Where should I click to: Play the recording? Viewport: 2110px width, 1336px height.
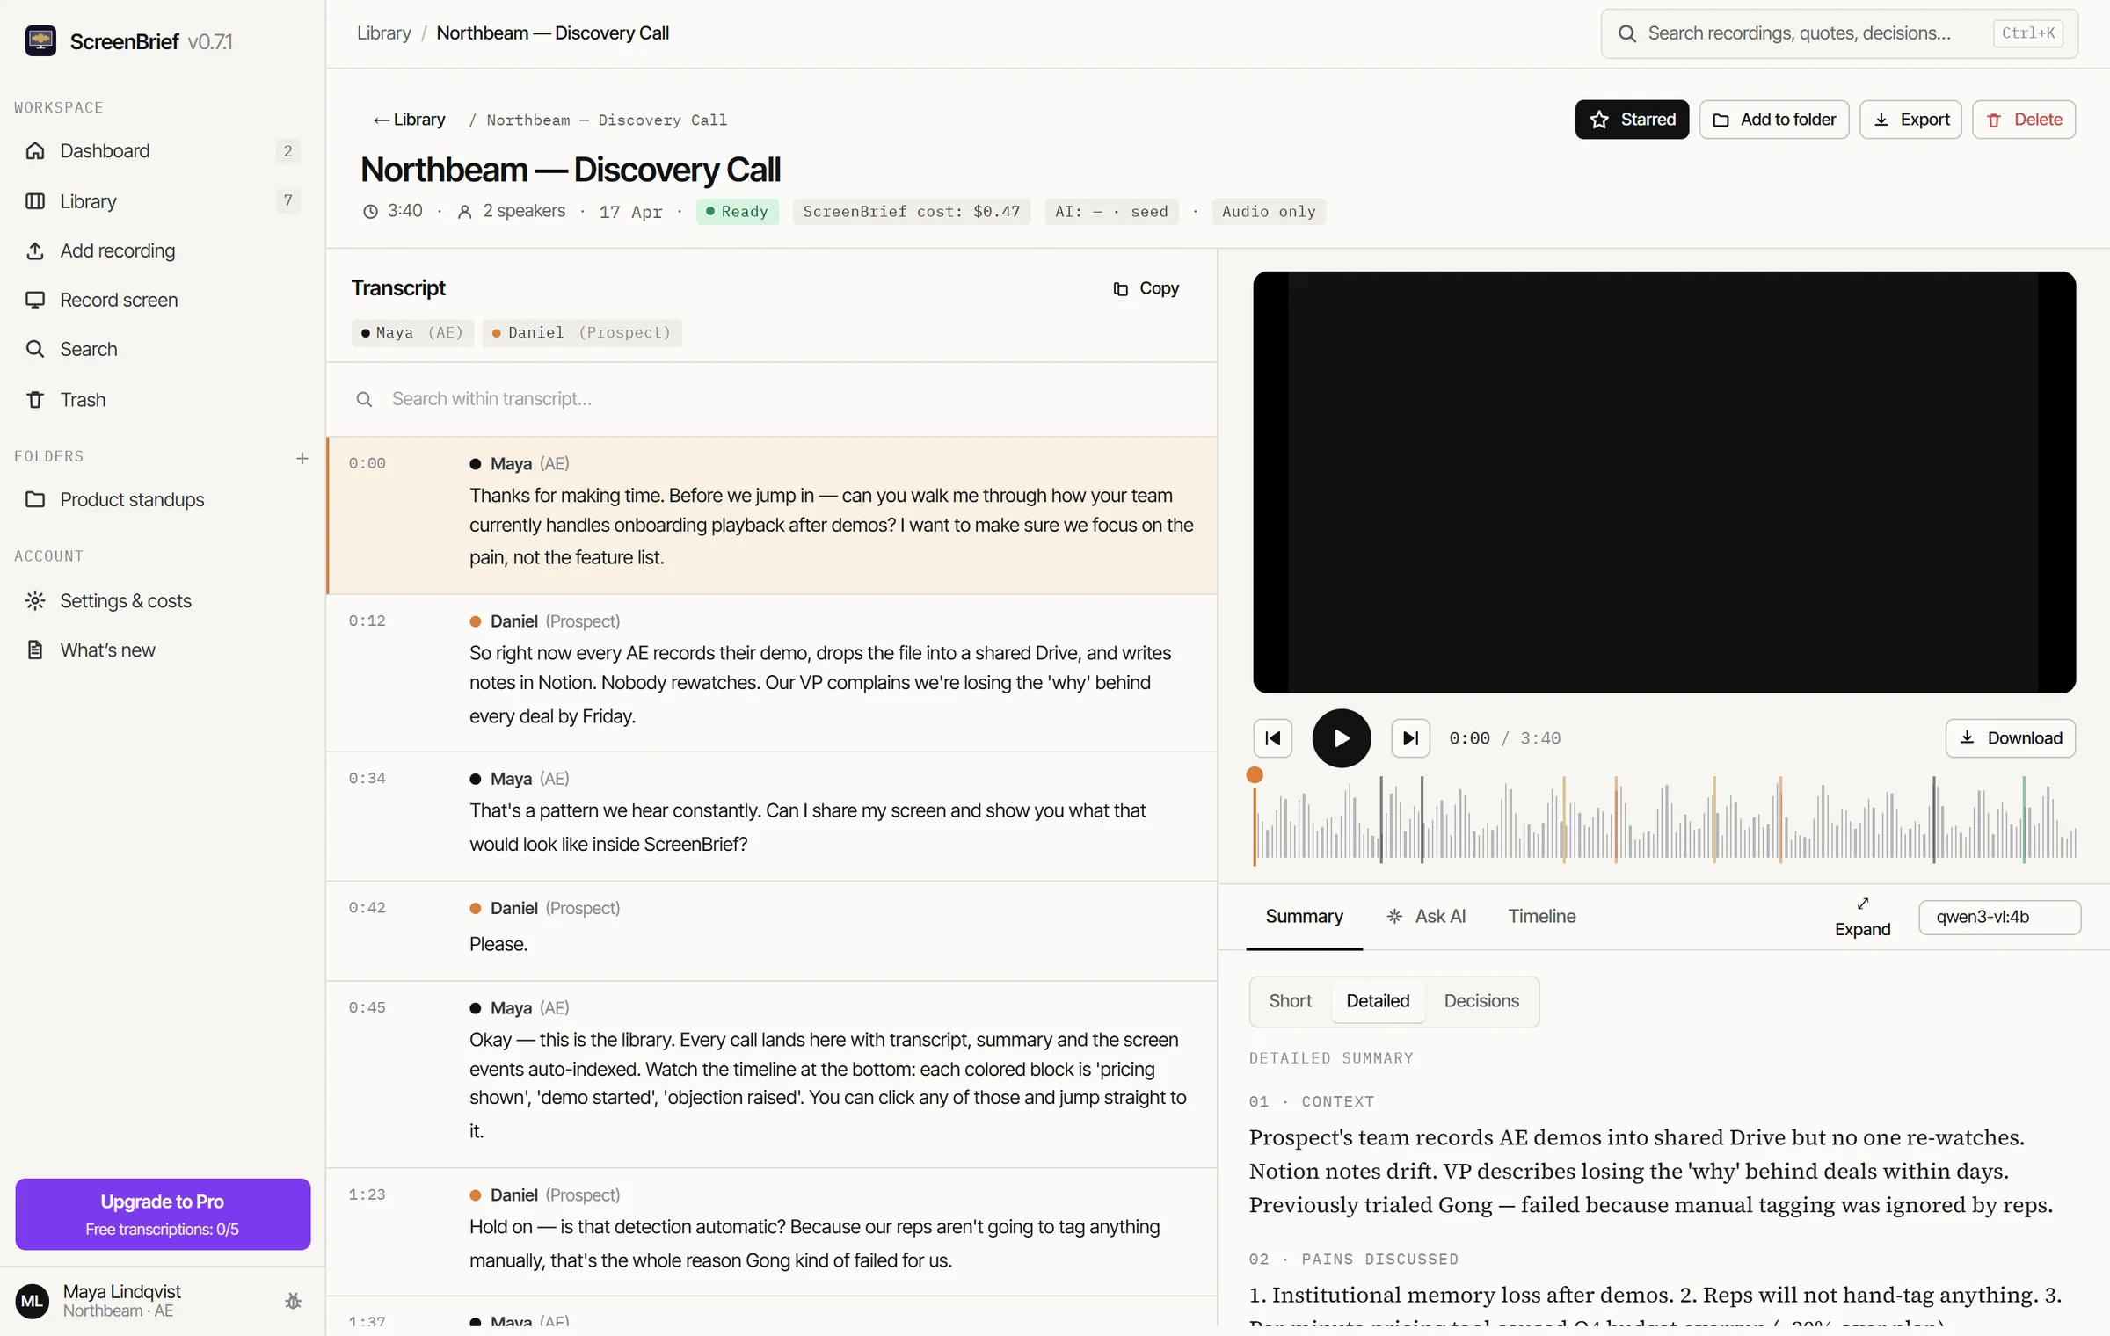click(x=1342, y=738)
